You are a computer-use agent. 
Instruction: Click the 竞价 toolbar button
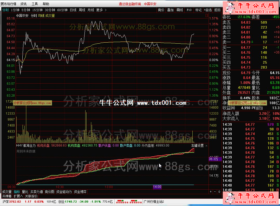click(x=161, y=10)
